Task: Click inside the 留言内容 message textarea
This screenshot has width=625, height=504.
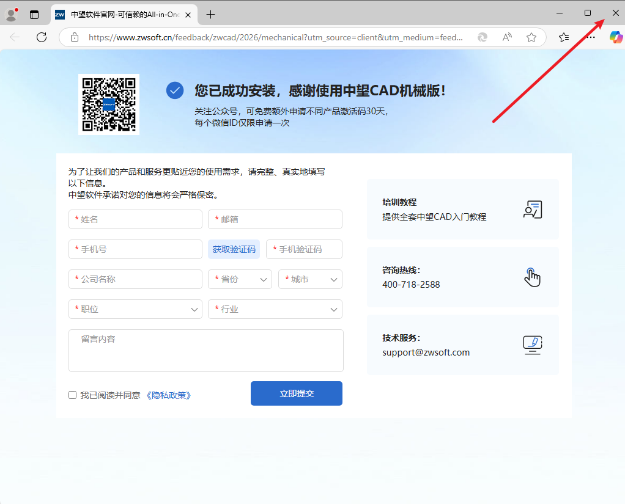Action: (205, 351)
